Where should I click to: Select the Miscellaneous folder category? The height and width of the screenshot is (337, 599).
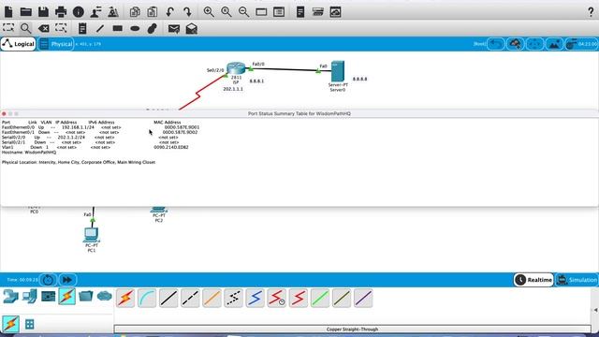(85, 296)
